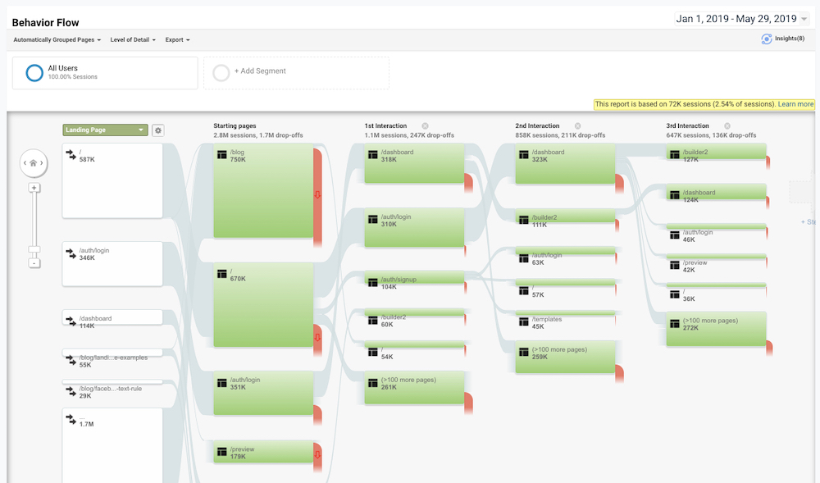Click the zoom-in plus icon above the slider

(x=34, y=187)
